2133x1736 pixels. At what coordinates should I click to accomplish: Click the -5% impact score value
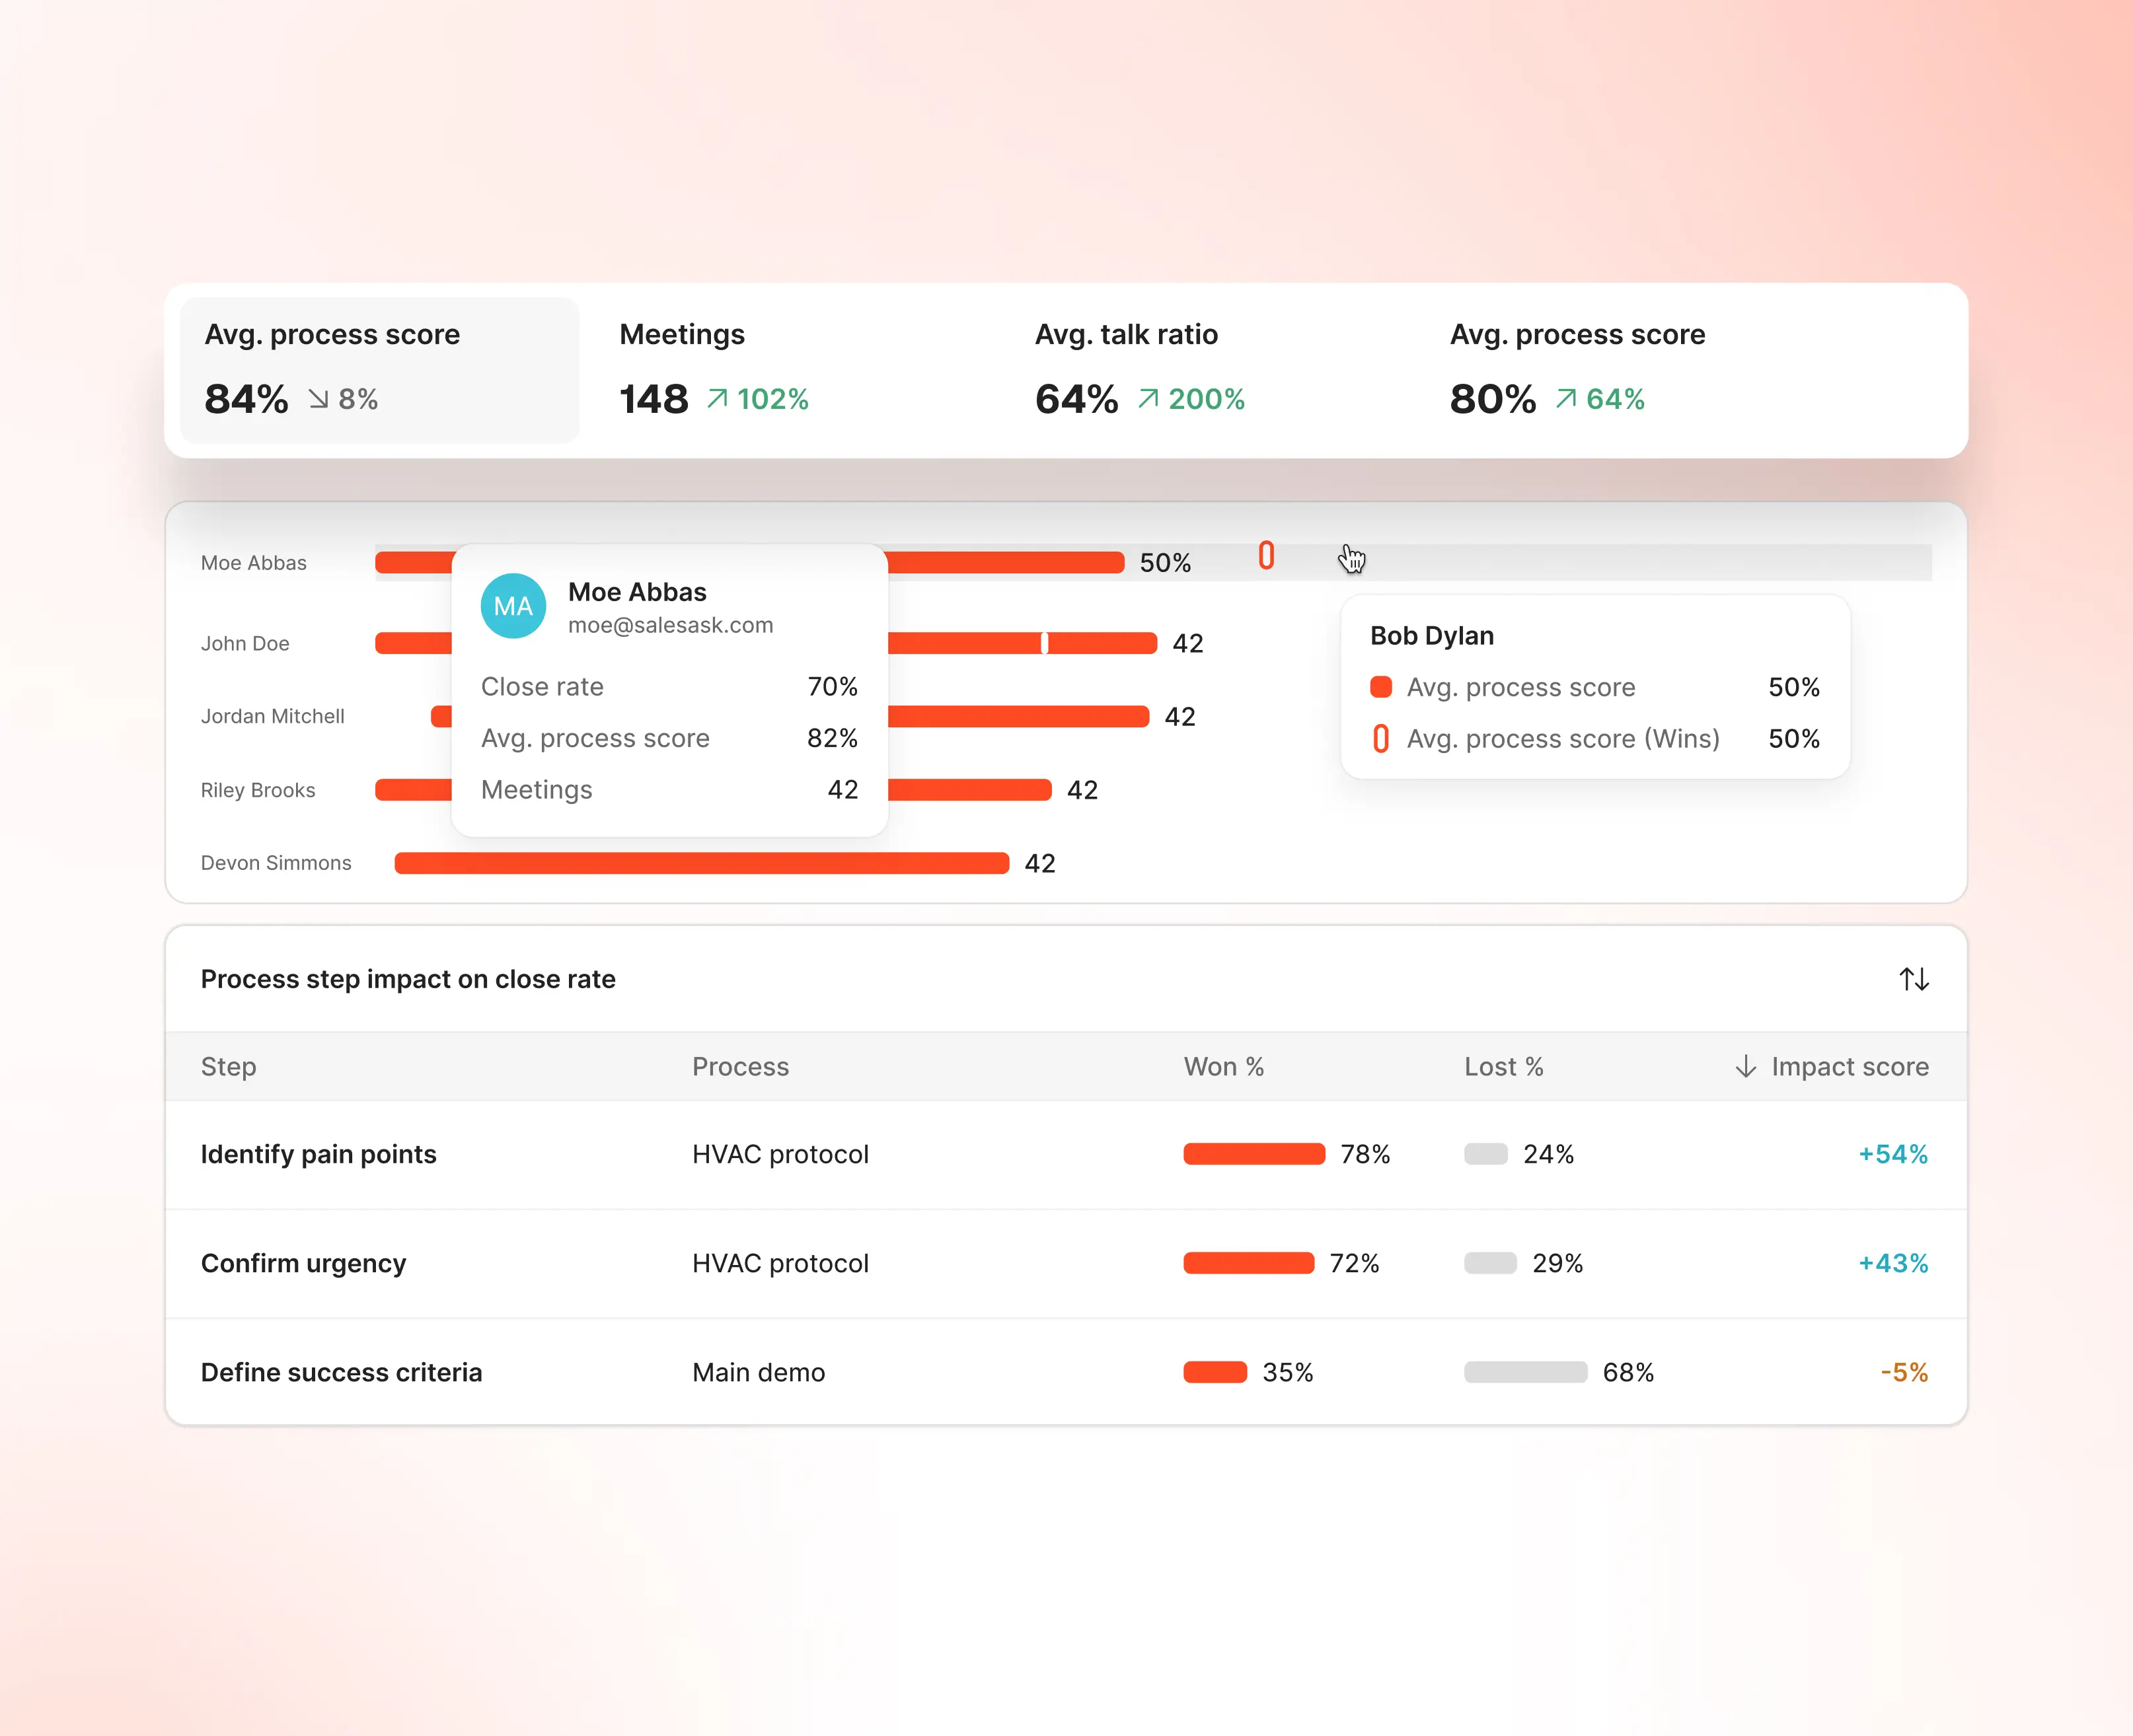pos(1904,1372)
